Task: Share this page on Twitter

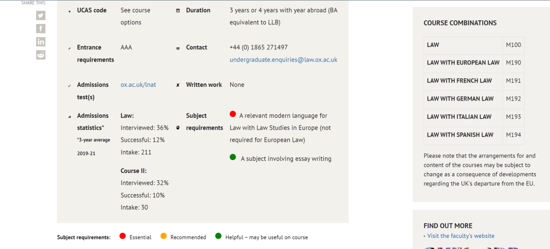Action: pyautogui.click(x=41, y=15)
